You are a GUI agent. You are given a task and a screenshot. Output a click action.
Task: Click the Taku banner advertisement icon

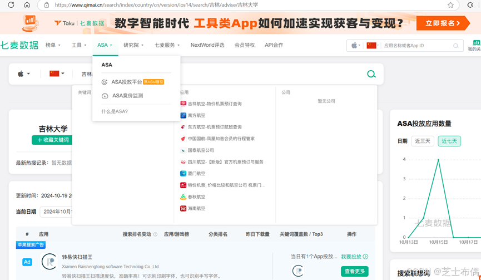31,23
